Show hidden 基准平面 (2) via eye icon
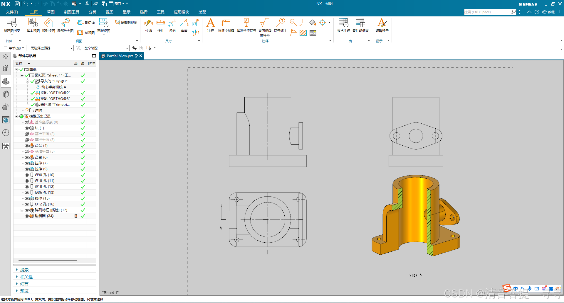The width and height of the screenshot is (564, 303). (x=27, y=134)
